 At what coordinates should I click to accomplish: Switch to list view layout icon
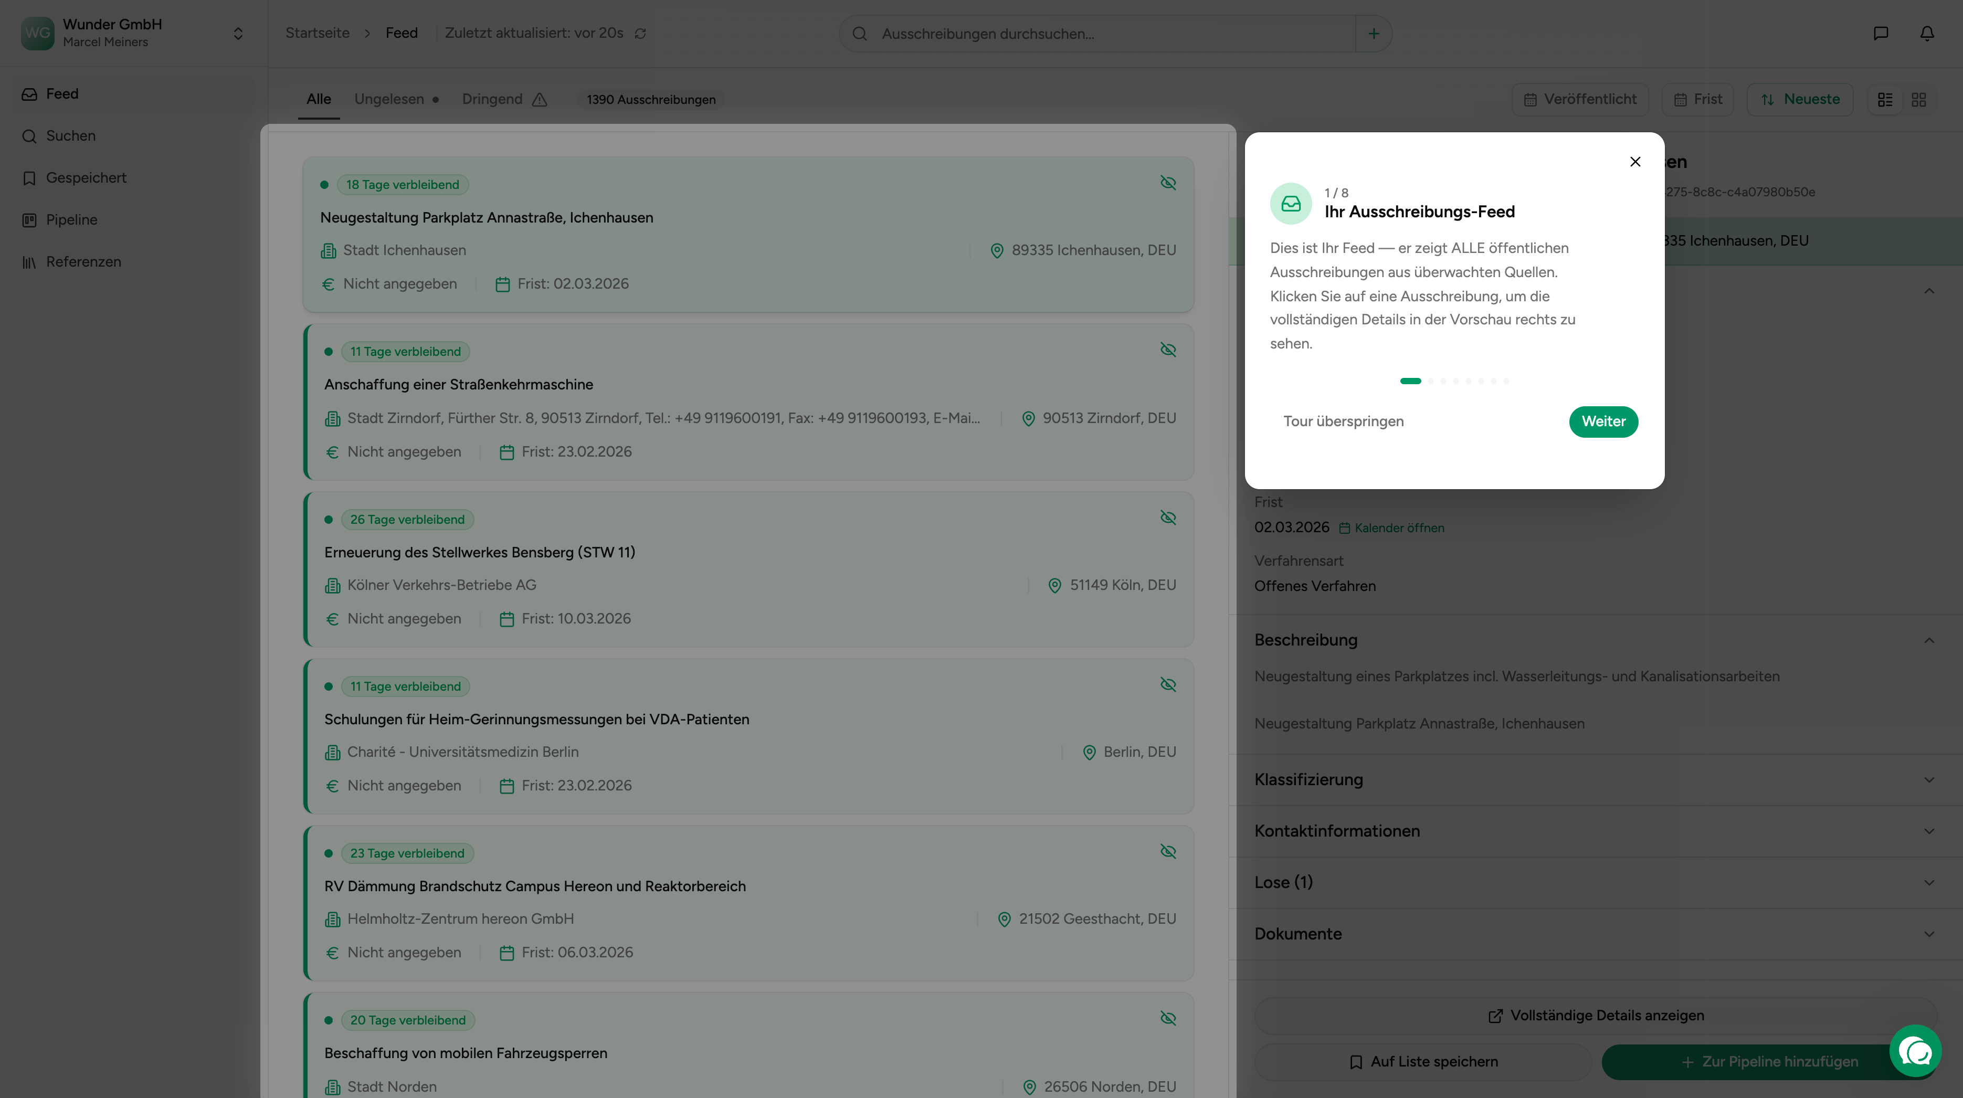[x=1885, y=100]
